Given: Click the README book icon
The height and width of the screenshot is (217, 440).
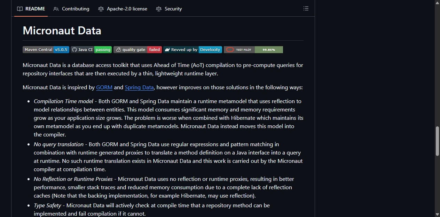Looking at the screenshot, I should 20,9.
